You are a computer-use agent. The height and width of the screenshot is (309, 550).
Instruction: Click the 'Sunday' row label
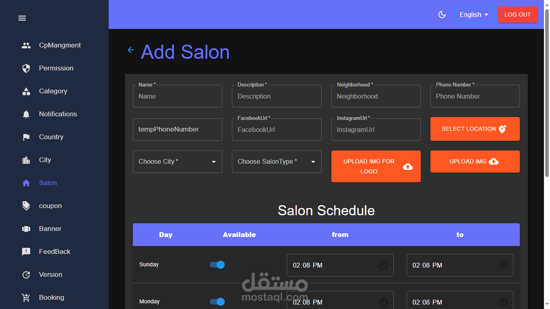[x=149, y=265]
